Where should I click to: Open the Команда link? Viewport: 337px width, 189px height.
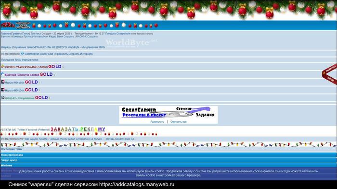18,36
